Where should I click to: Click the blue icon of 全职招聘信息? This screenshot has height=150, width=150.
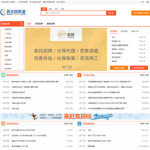(x=79, y=124)
